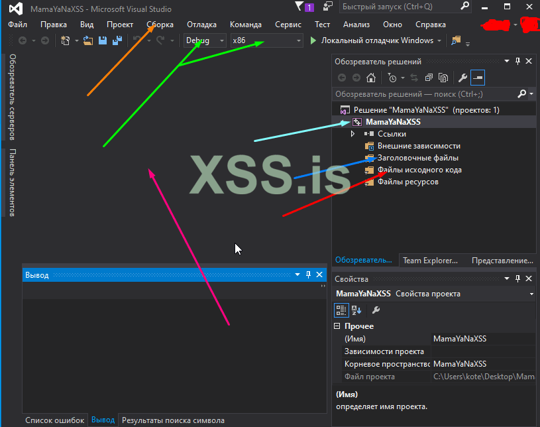Open the Properties panel window options arrow
This screenshot has width=540, height=427.
click(x=507, y=278)
